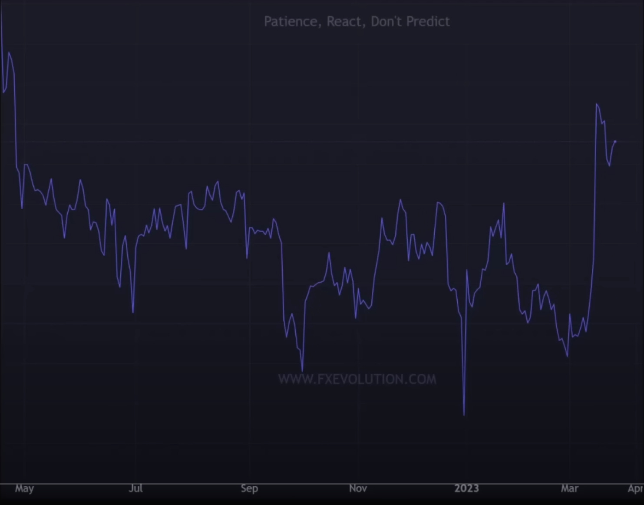Click the last data point marker on line

click(x=615, y=142)
